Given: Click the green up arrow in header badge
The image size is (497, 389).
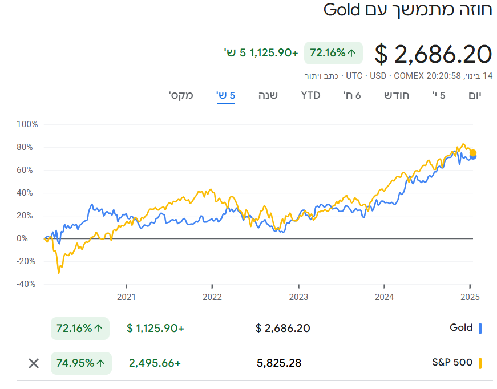Looking at the screenshot, I should (352, 53).
